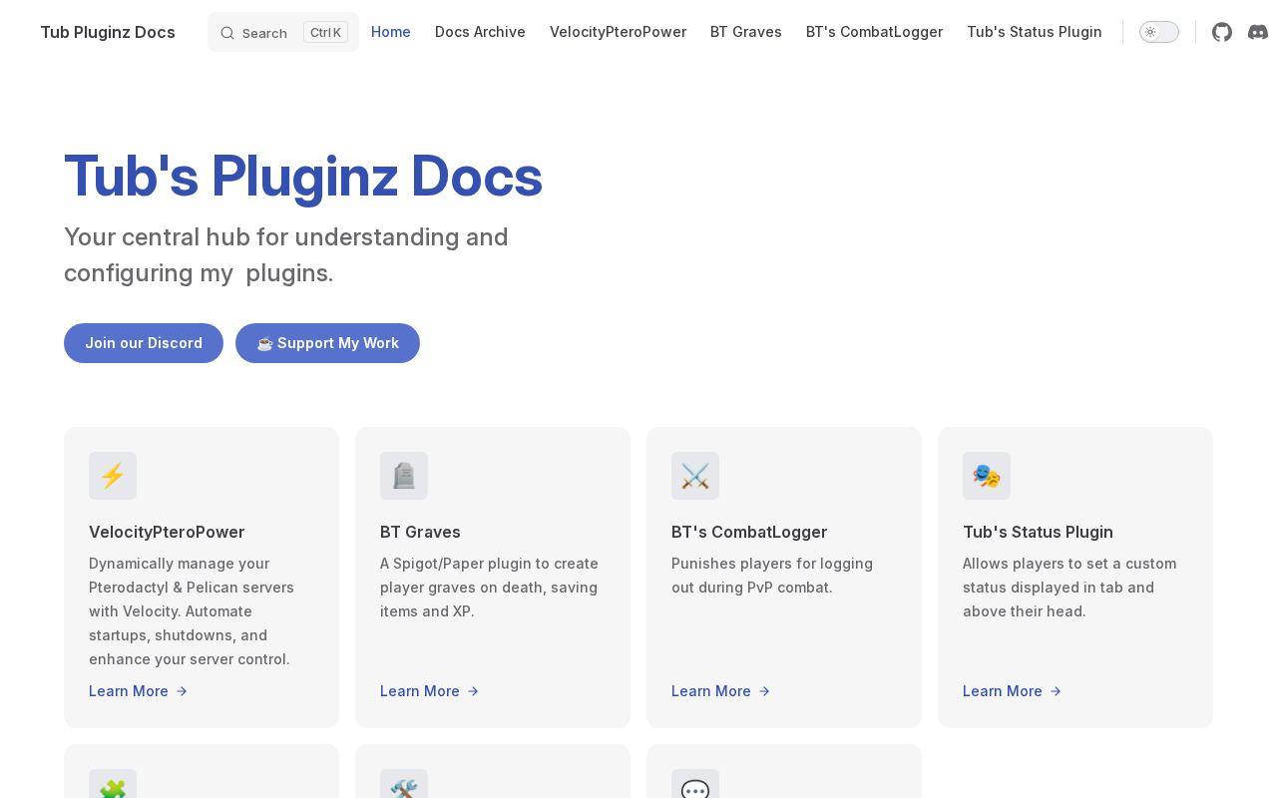Click the puzzle piece card icon

tap(113, 784)
